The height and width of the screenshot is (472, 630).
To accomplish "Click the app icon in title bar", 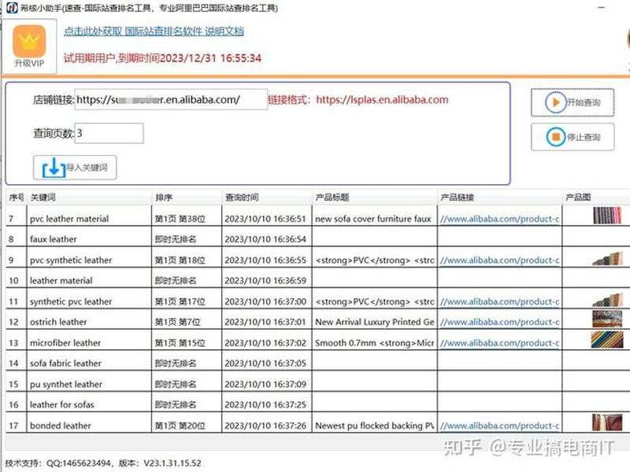I will (12, 8).
